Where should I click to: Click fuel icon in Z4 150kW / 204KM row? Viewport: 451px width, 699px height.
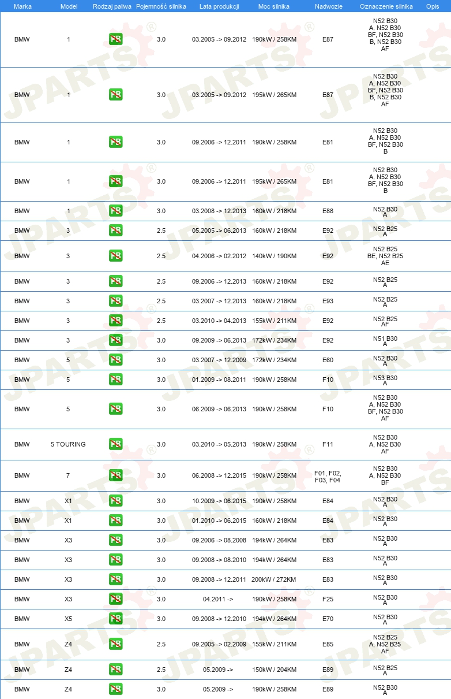click(x=115, y=670)
